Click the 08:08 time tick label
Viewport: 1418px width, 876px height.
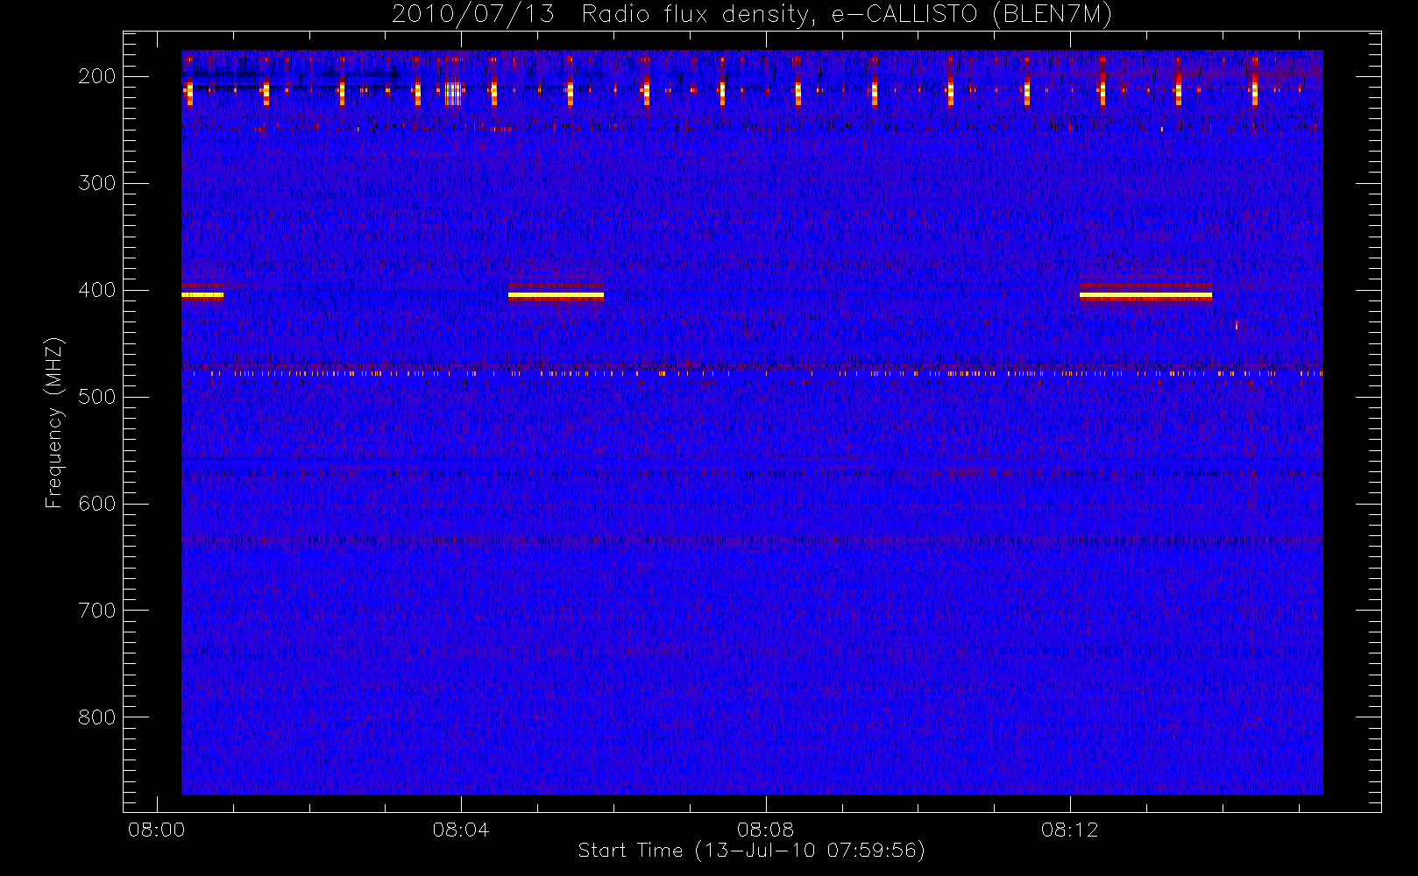tap(765, 830)
